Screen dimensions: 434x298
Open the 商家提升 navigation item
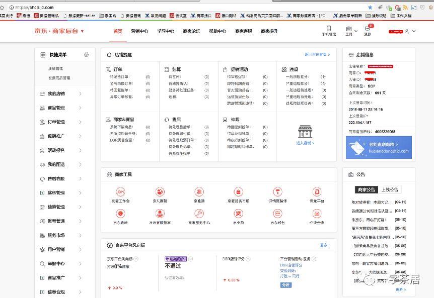(x=269, y=31)
